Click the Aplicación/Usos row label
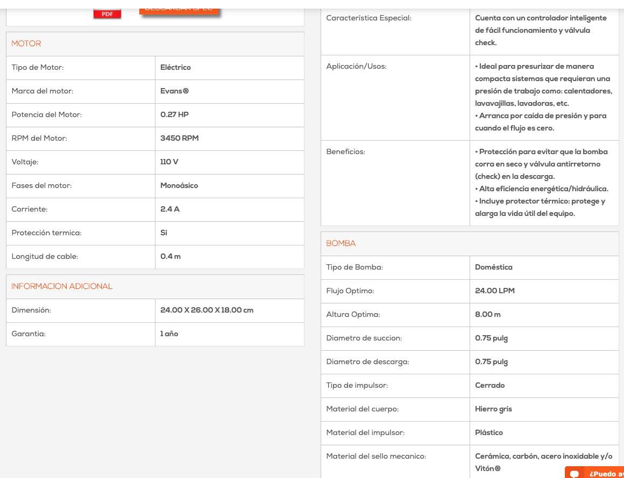Viewport: 624px width, 478px height. [x=356, y=67]
